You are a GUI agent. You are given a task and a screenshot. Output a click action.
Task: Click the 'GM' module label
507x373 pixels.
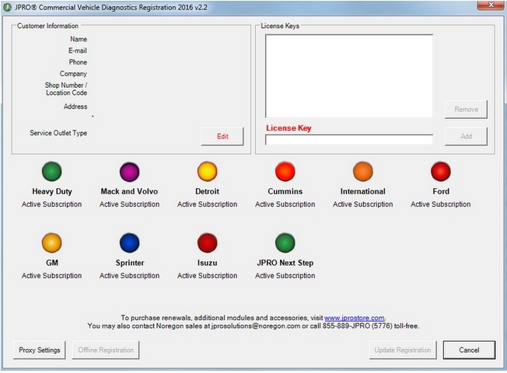(x=52, y=263)
